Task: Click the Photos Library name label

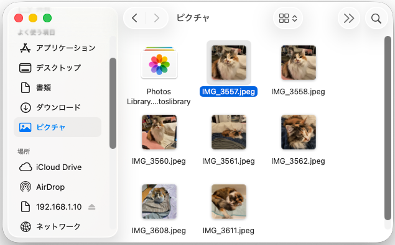Action: (x=159, y=97)
